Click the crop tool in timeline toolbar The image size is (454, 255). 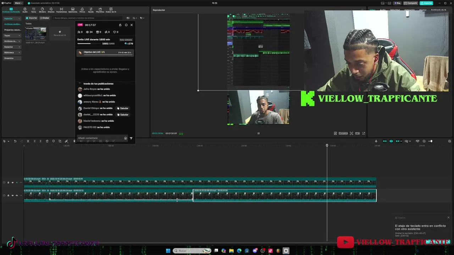click(60, 141)
